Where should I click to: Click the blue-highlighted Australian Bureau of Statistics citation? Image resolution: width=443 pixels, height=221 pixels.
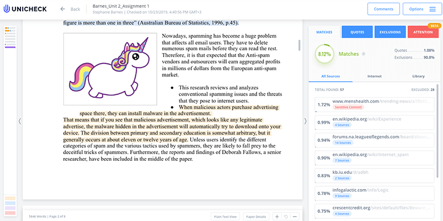pyautogui.click(x=151, y=23)
